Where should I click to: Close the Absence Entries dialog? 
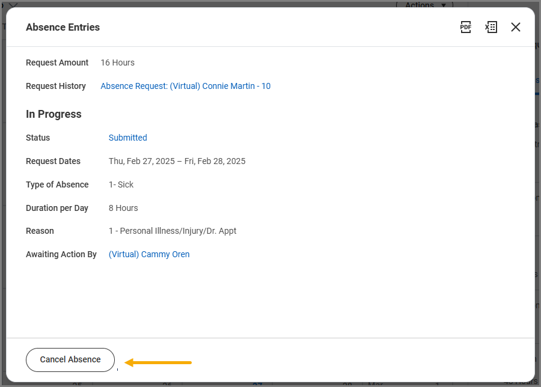pyautogui.click(x=516, y=27)
